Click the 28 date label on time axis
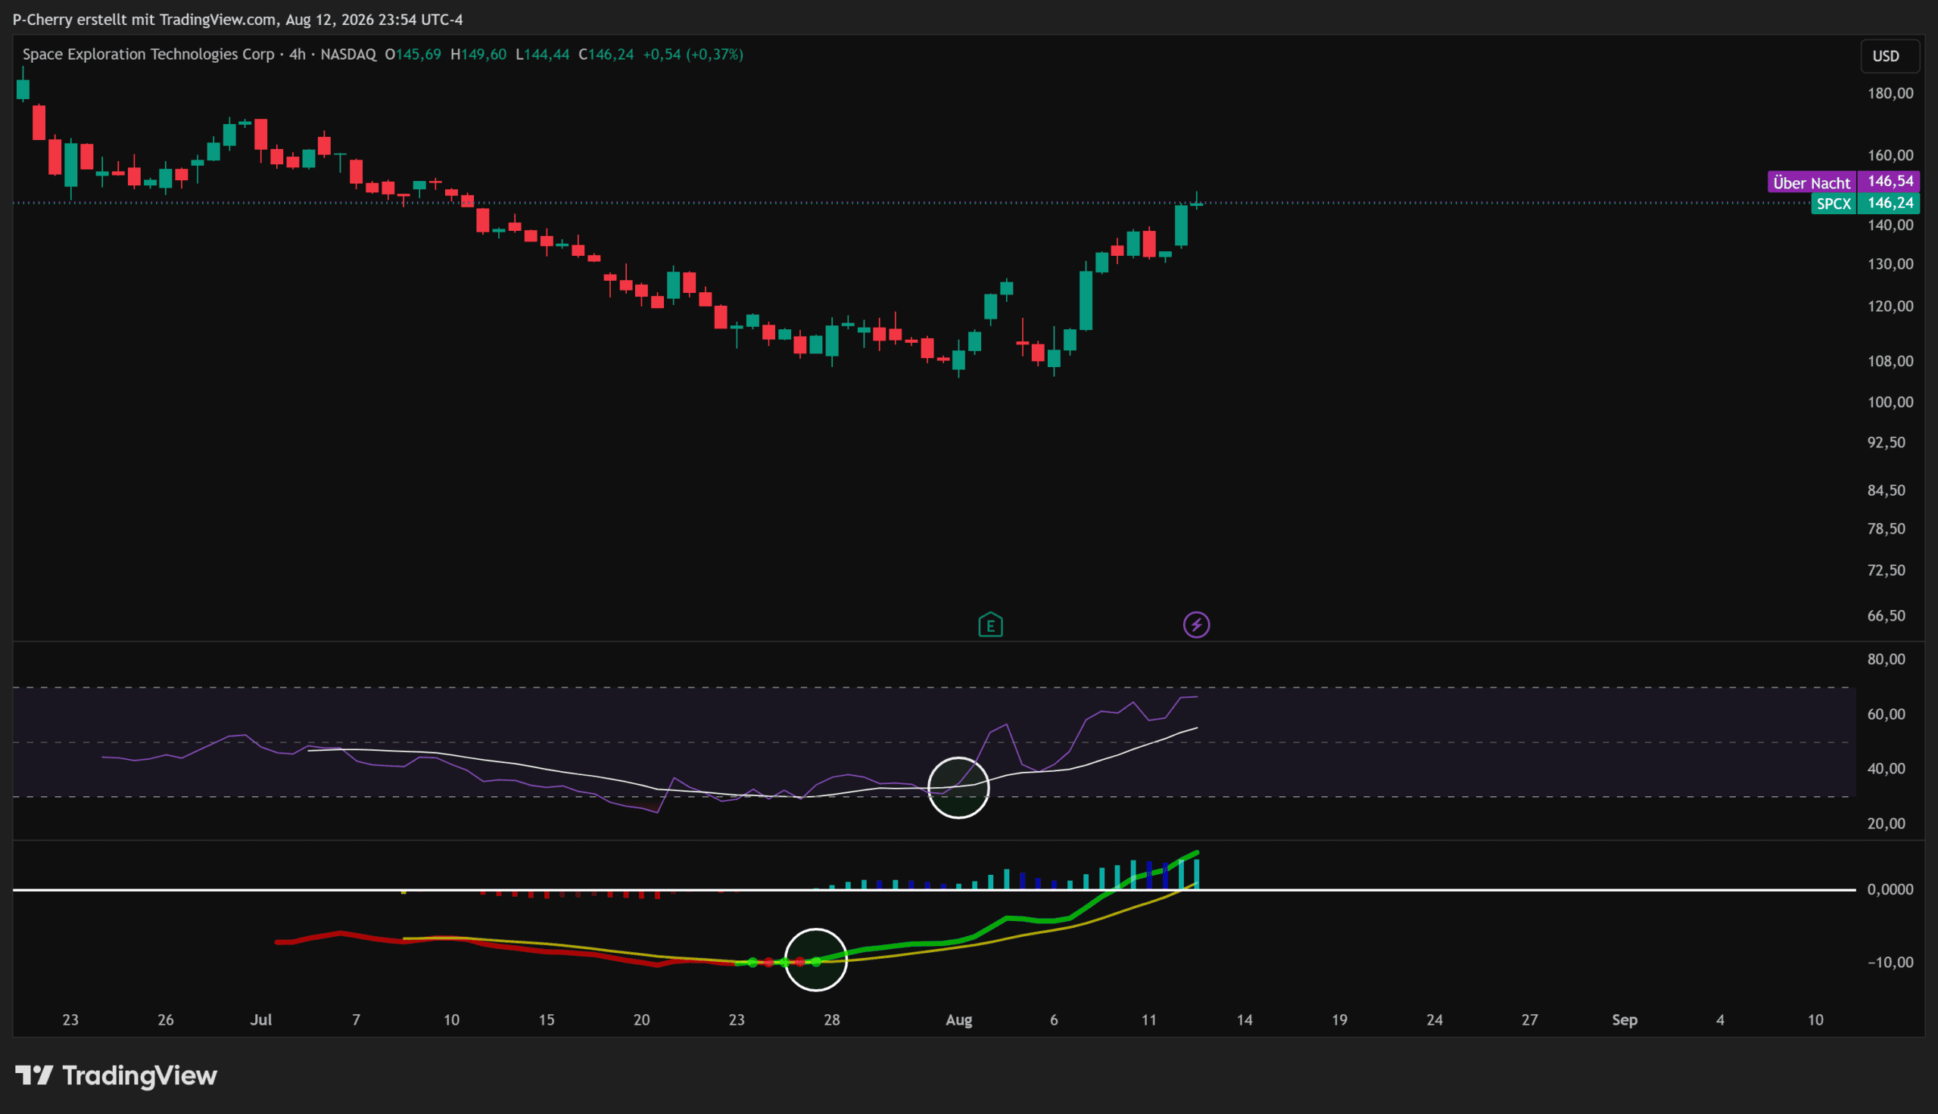The image size is (1938, 1114). point(832,1020)
